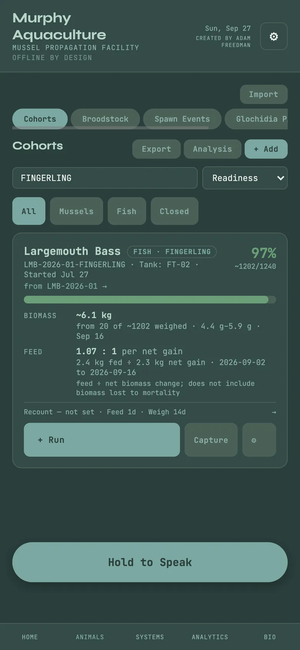Viewport: 300px width, 650px height.
Task: Click the 1.07 : 1 feed ratio
Action: coord(96,351)
